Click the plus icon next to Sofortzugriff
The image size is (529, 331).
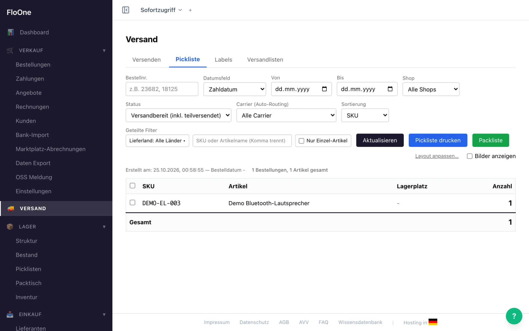[x=190, y=10]
